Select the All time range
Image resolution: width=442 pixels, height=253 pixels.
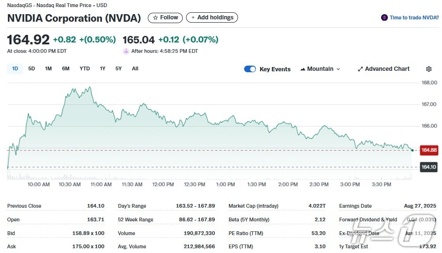[135, 68]
